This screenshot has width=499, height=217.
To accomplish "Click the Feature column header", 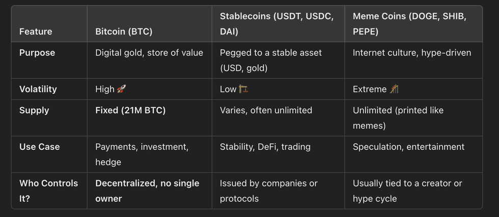I will pyautogui.click(x=36, y=32).
